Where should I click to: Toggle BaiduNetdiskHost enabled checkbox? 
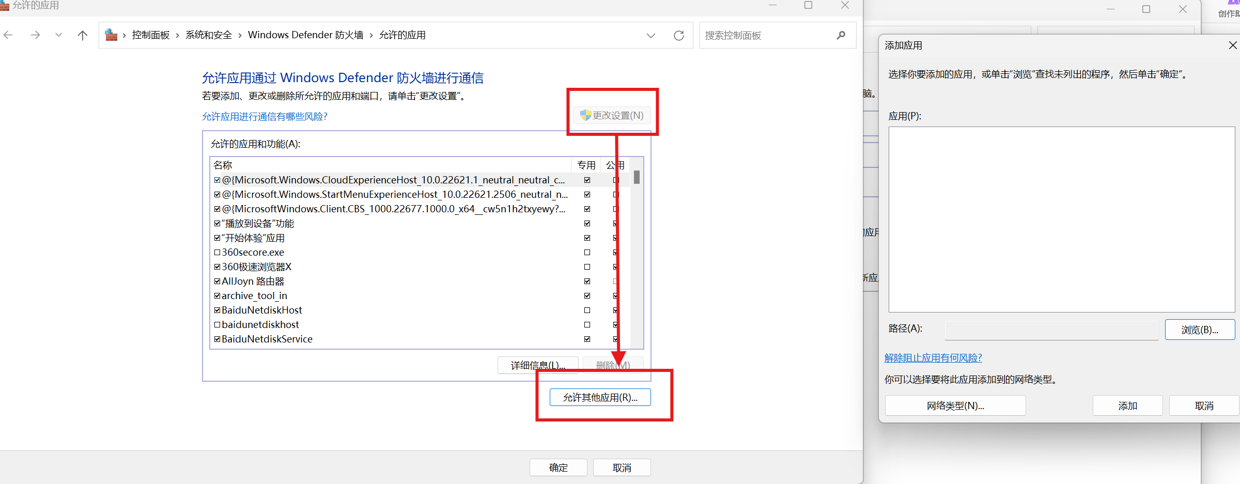click(218, 310)
